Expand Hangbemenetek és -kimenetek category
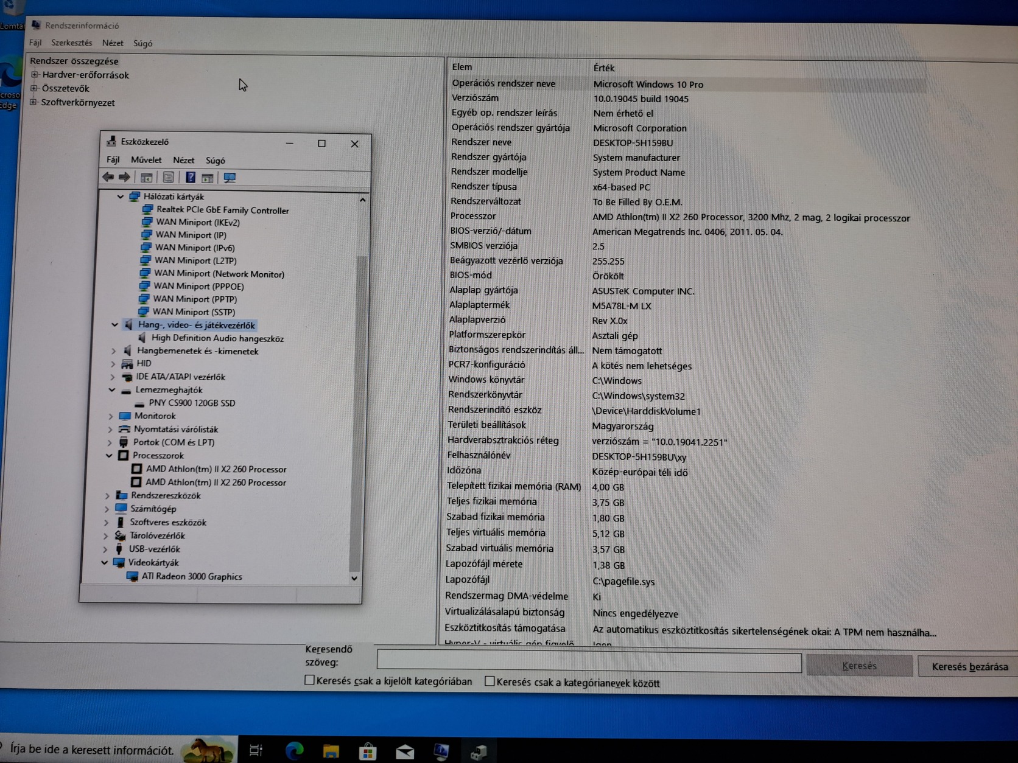The width and height of the screenshot is (1018, 763). click(x=114, y=351)
